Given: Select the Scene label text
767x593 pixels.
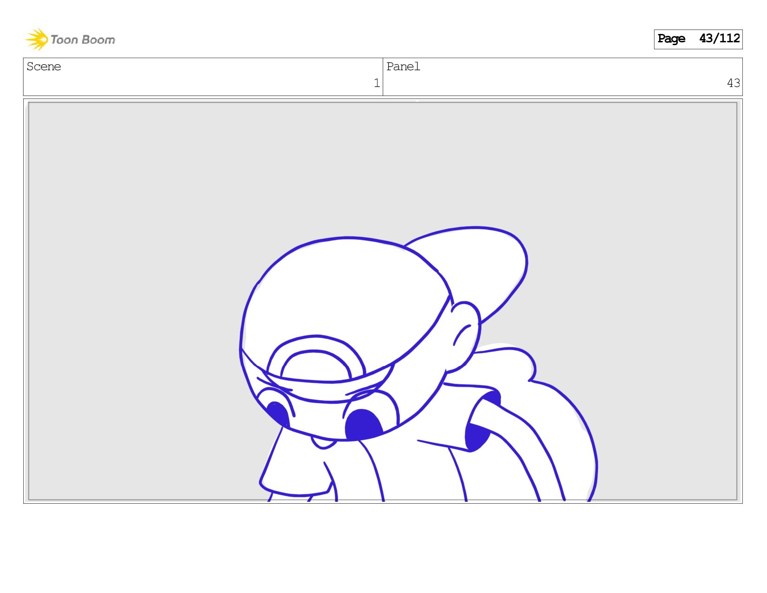Looking at the screenshot, I should point(44,67).
